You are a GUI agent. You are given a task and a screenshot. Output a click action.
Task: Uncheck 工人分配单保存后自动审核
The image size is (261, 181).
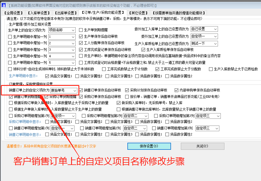click(x=82, y=43)
